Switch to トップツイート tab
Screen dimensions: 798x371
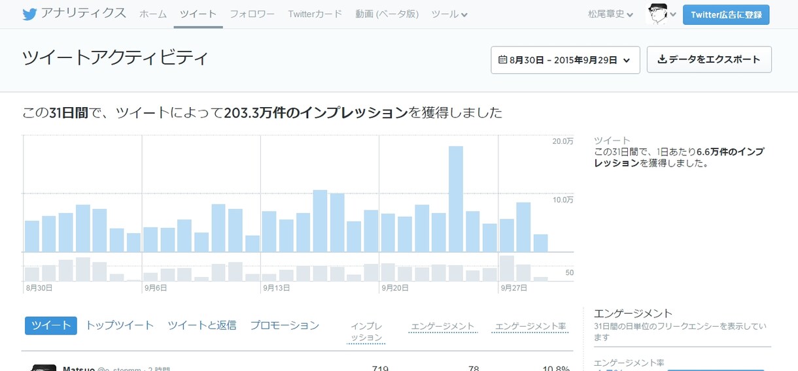coord(120,325)
